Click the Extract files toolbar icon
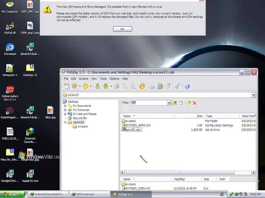The height and width of the screenshot is (198, 265). (106, 86)
